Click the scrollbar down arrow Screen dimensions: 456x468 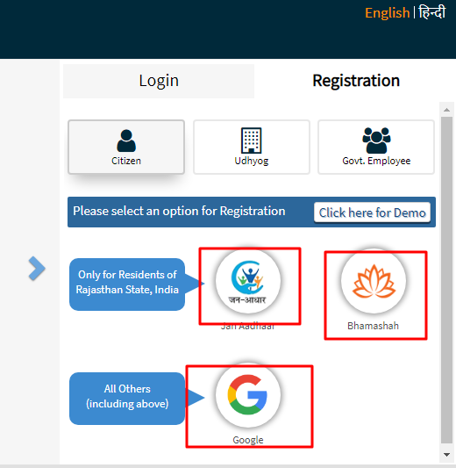pyautogui.click(x=446, y=455)
